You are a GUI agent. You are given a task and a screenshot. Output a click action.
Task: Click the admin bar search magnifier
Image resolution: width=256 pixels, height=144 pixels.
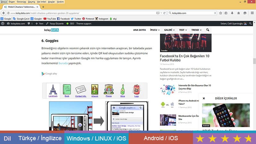coord(251,23)
